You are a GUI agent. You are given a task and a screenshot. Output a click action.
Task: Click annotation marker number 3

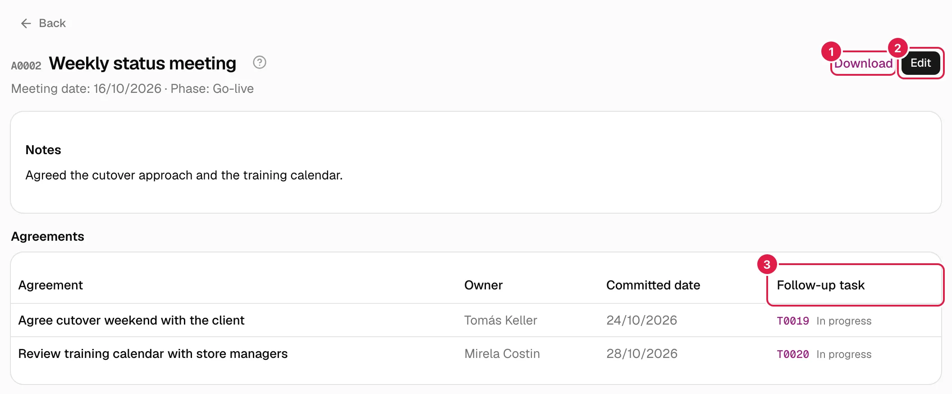click(767, 265)
